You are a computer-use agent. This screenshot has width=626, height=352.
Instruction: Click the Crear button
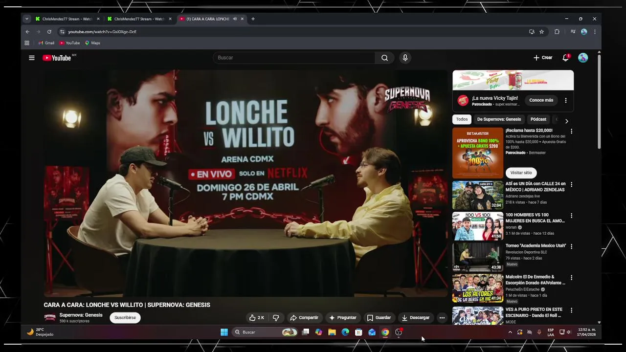pyautogui.click(x=543, y=58)
